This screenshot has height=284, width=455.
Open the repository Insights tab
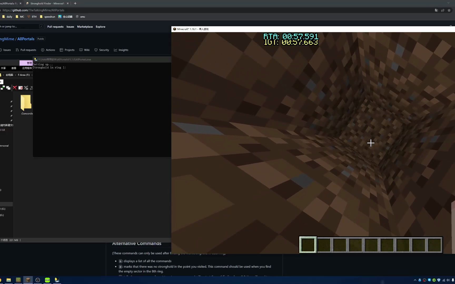coord(121,50)
